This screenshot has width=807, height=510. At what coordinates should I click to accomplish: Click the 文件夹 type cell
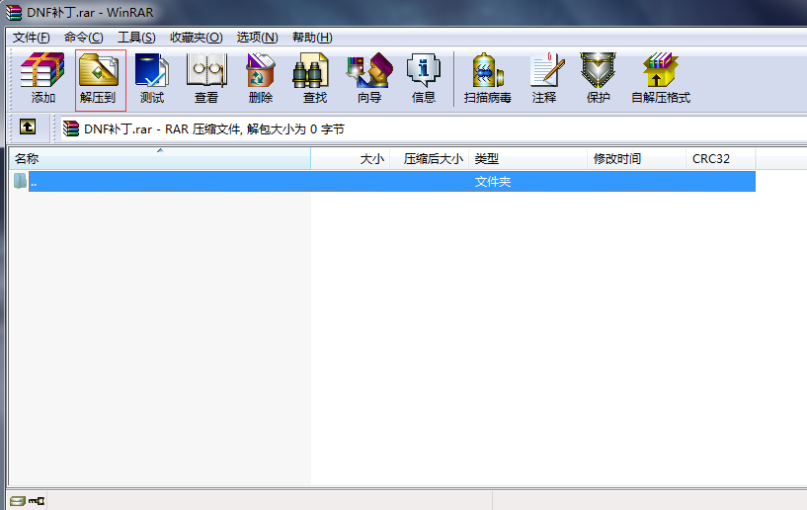click(493, 181)
